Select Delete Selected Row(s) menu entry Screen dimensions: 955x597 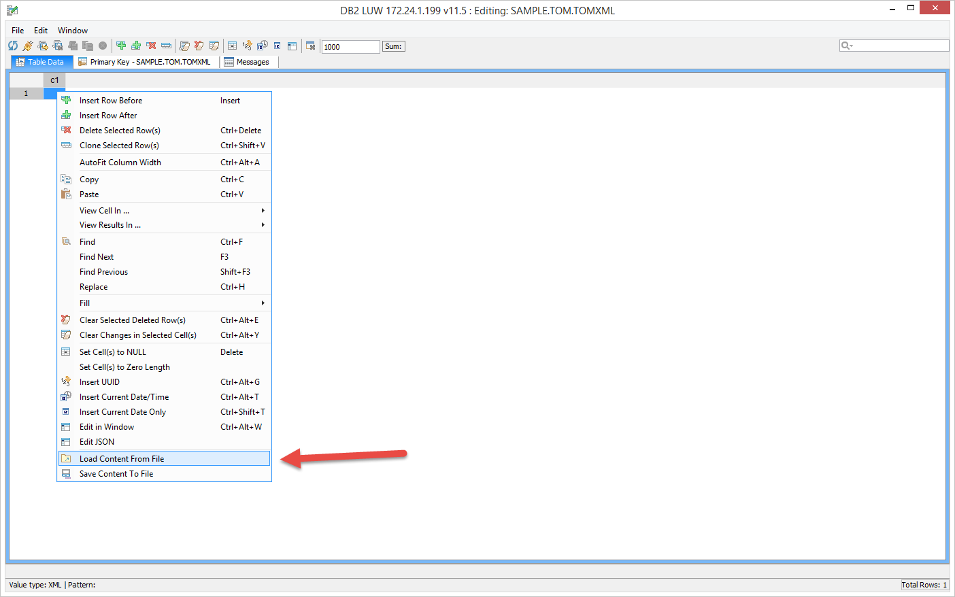pyautogui.click(x=165, y=131)
